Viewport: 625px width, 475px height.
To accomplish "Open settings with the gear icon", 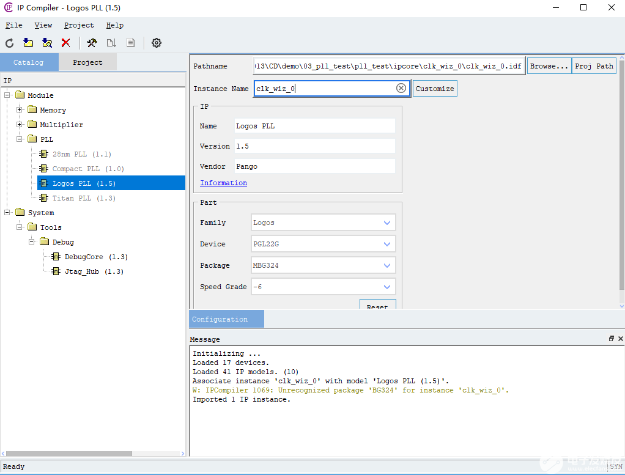I will tap(157, 43).
